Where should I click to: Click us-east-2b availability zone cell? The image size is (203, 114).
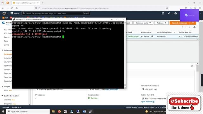click(x=161, y=36)
